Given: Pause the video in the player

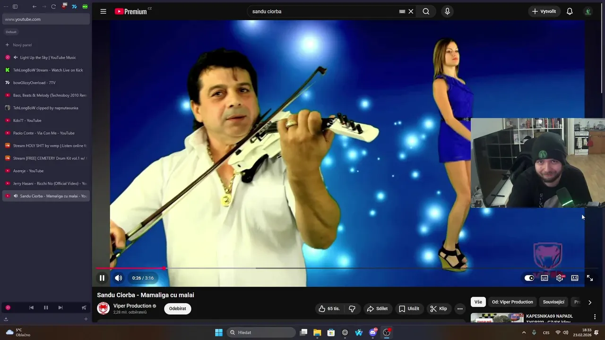Looking at the screenshot, I should pyautogui.click(x=102, y=278).
